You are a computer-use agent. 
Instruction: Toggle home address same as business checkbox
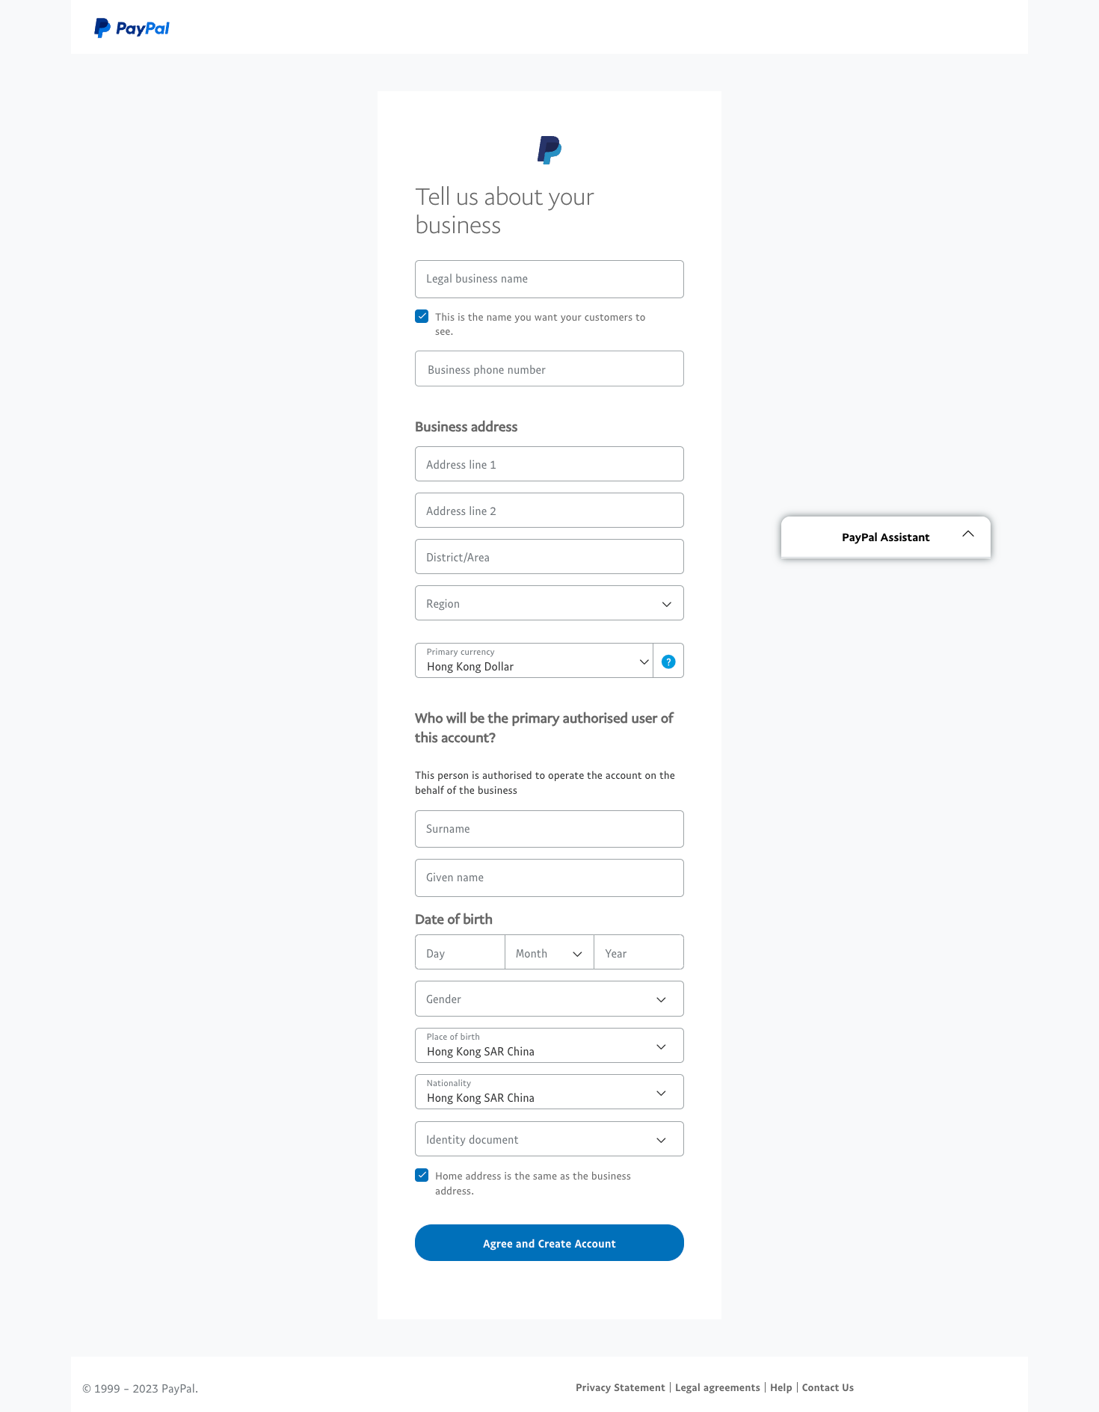coord(422,1175)
